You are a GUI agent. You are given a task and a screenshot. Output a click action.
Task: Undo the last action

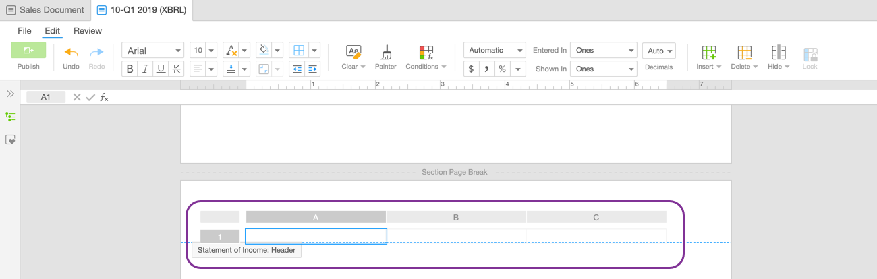(x=71, y=52)
